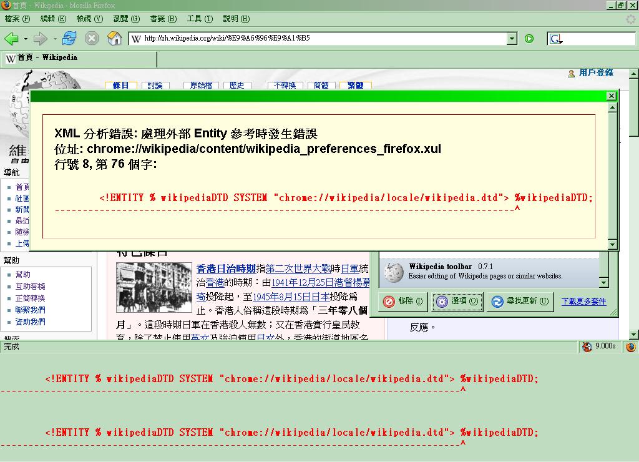This screenshot has height=462, width=639.
Task: Open the 下載更多套件 link
Action: click(583, 302)
